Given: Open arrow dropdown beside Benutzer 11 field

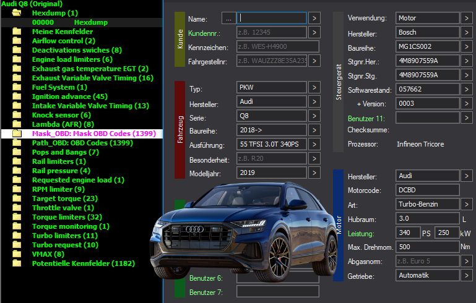Looking at the screenshot, I should click(x=467, y=117).
